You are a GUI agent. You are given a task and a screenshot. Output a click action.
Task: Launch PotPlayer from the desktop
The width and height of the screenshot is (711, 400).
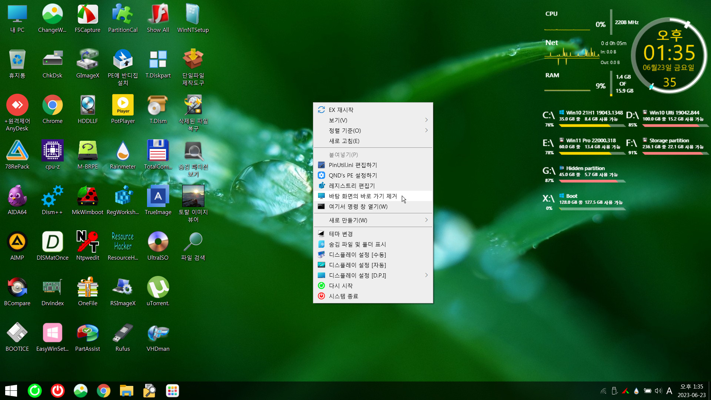point(123,109)
